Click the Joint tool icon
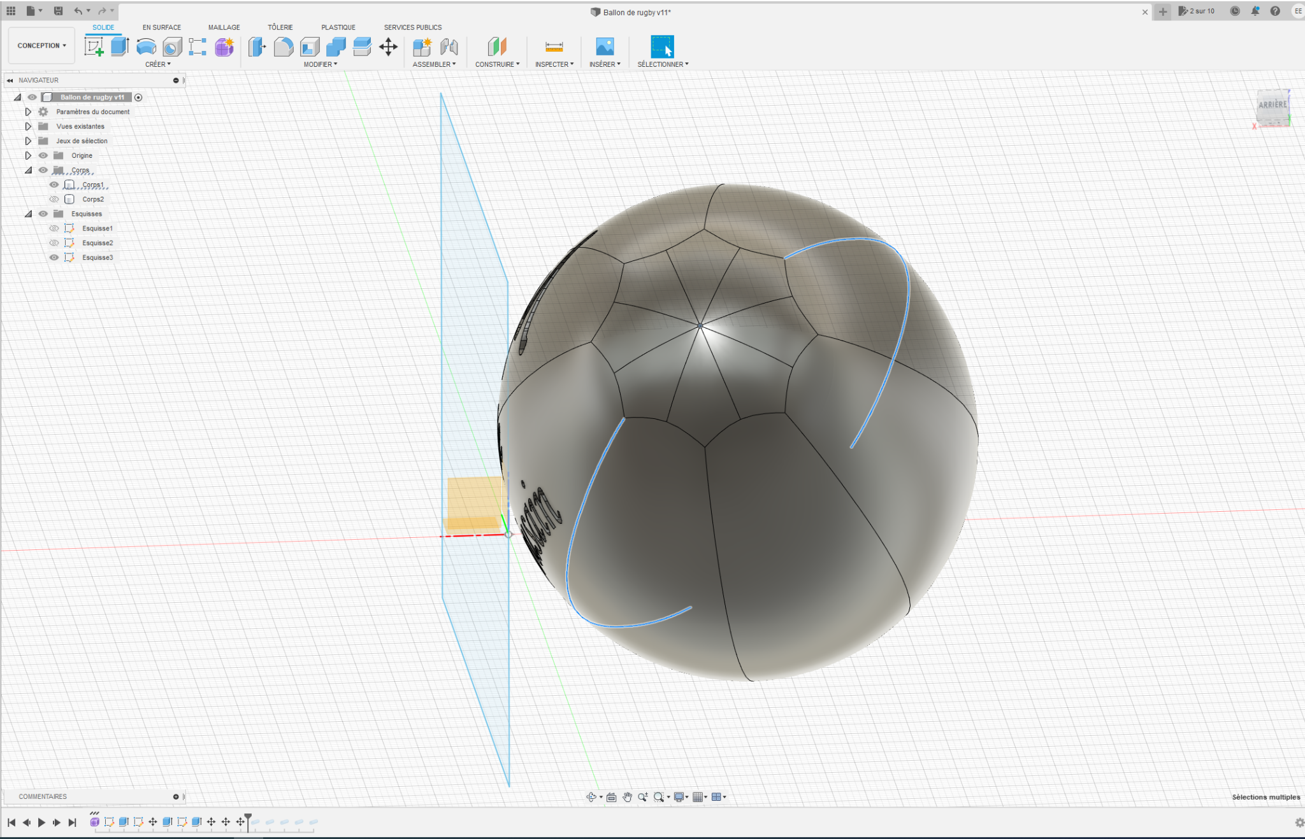The height and width of the screenshot is (839, 1305). 449,46
